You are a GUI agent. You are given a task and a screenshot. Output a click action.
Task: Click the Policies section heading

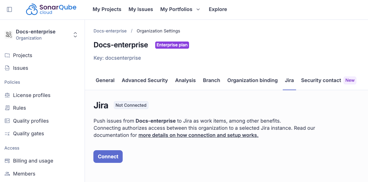click(12, 82)
